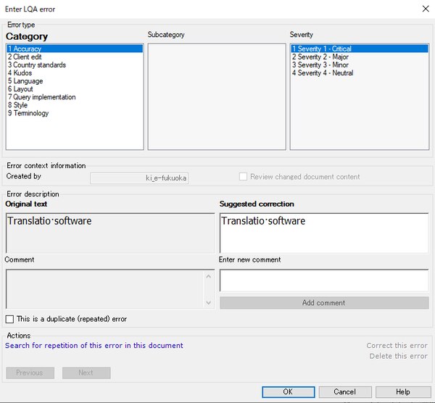This screenshot has width=435, height=403.
Task: Set severity to Severity 1 - Critical
Action: click(321, 49)
